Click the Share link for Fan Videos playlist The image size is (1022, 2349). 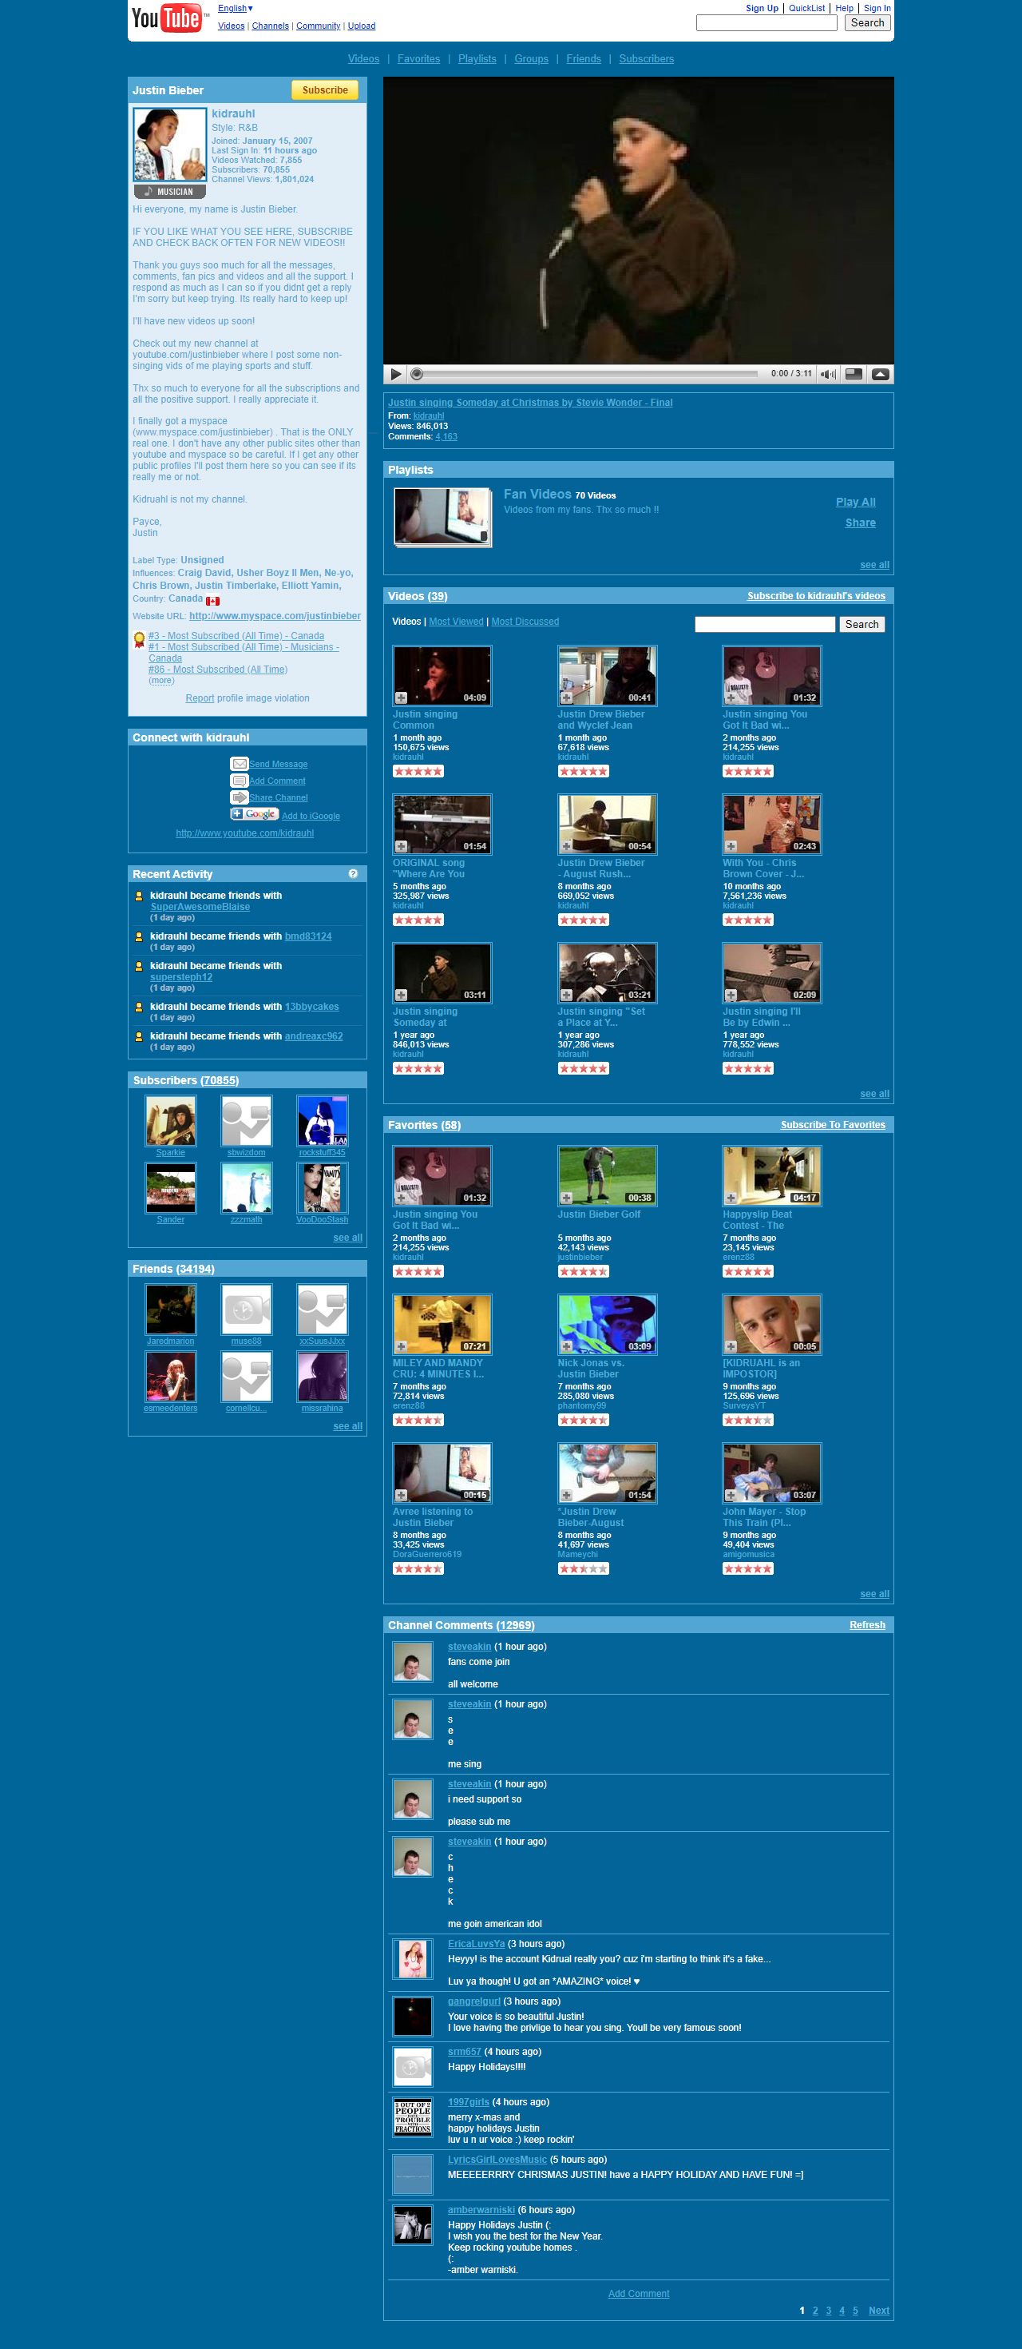pyautogui.click(x=860, y=523)
